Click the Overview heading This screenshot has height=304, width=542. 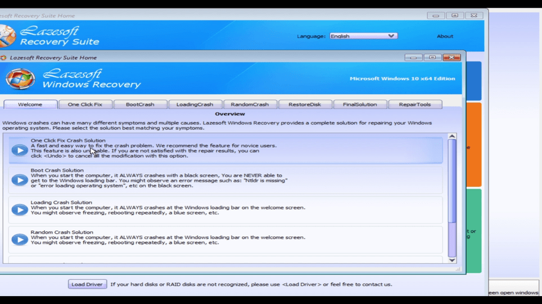coord(230,114)
